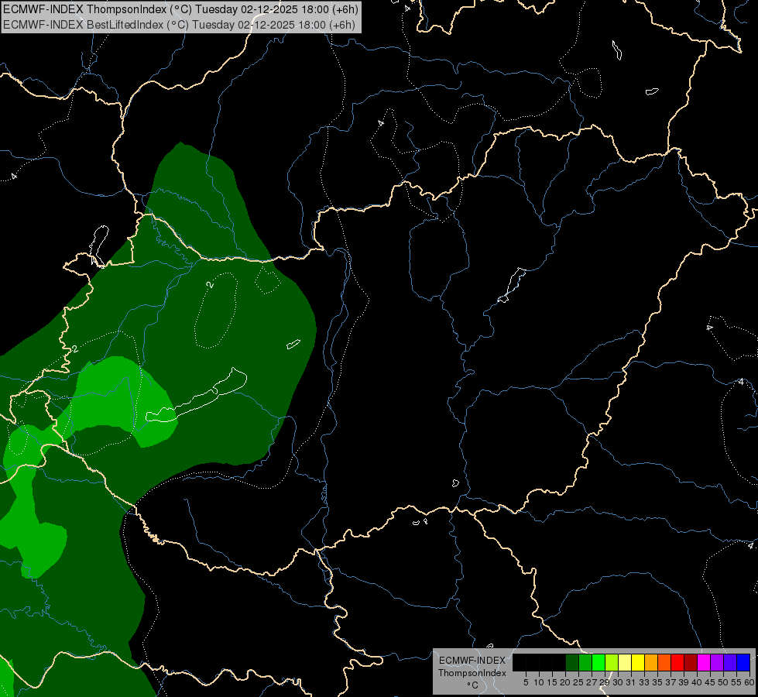Pick the bright red 37–39 legend swatch
Image resolution: width=758 pixels, height=697 pixels.
click(677, 662)
